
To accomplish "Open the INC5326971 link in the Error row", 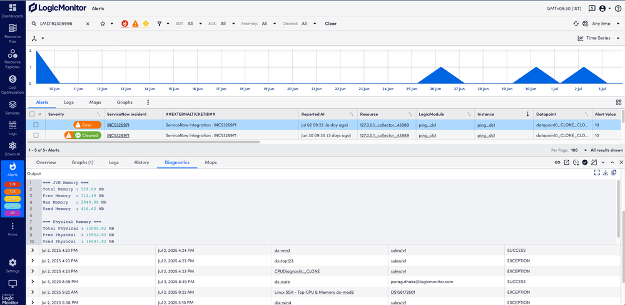I will (x=118, y=125).
